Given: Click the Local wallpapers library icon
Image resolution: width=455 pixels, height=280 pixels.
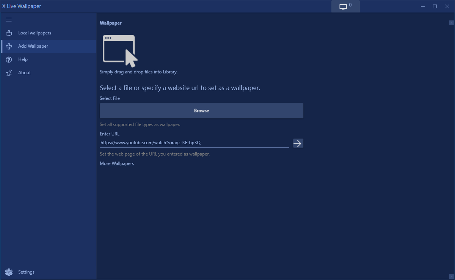Looking at the screenshot, I should pos(8,33).
